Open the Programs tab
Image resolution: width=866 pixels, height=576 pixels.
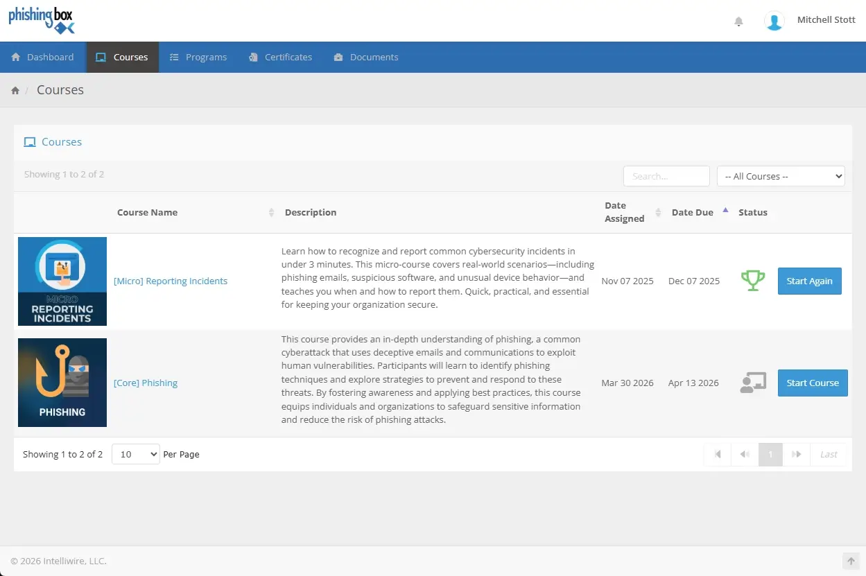tap(198, 57)
